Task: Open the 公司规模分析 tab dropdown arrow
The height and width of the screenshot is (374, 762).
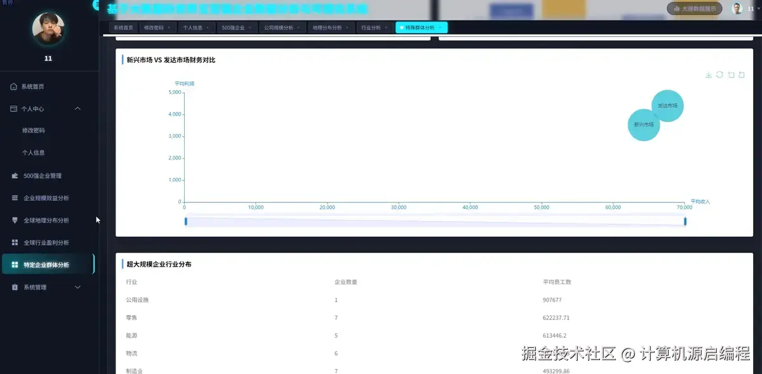Action: point(298,28)
